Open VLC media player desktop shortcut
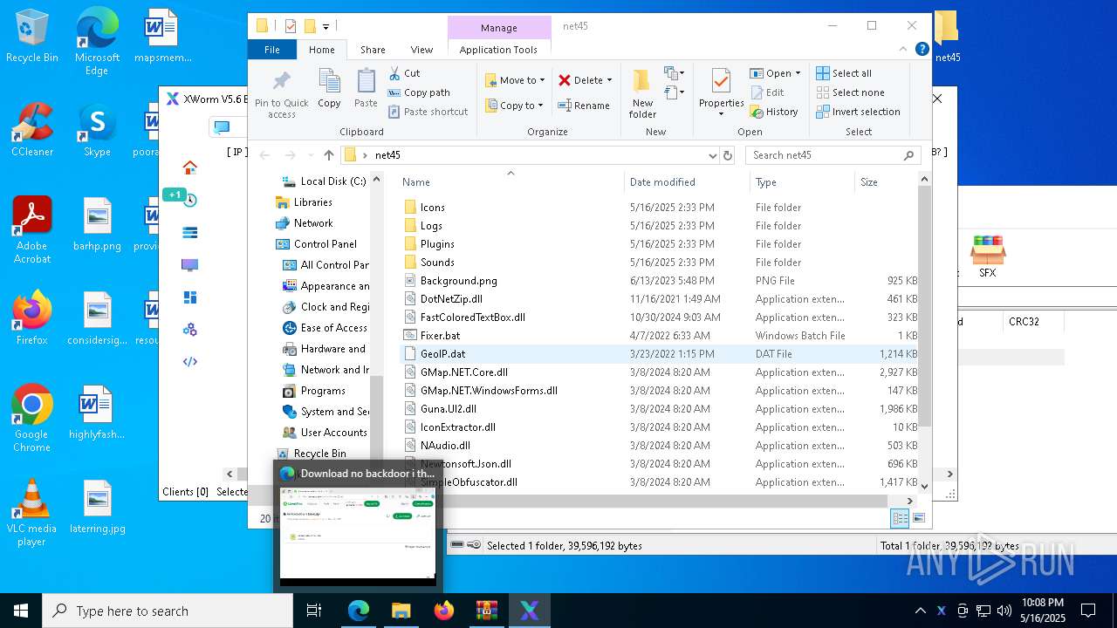The image size is (1117, 628). (x=31, y=513)
